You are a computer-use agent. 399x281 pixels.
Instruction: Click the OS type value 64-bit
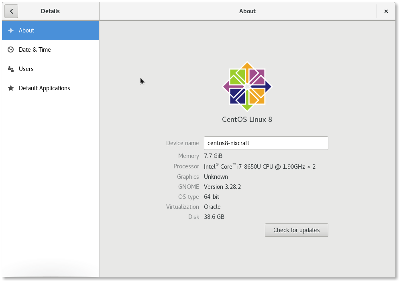(x=212, y=197)
